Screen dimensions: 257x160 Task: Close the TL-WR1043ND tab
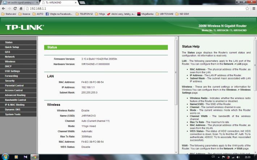pyautogui.click(x=76, y=3)
